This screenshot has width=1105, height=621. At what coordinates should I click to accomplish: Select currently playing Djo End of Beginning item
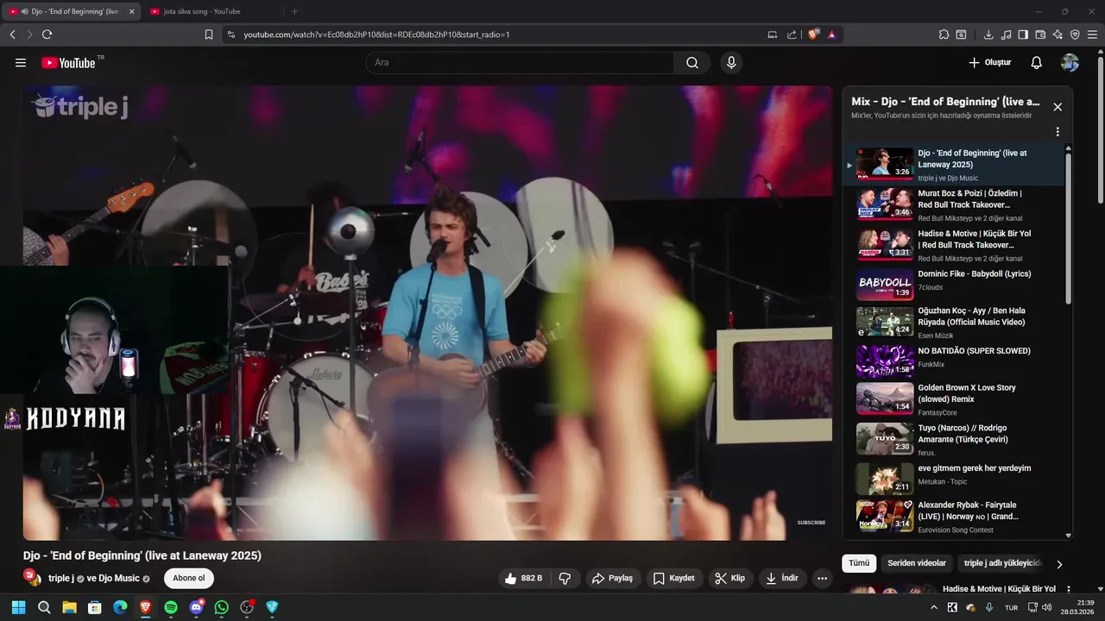click(955, 165)
